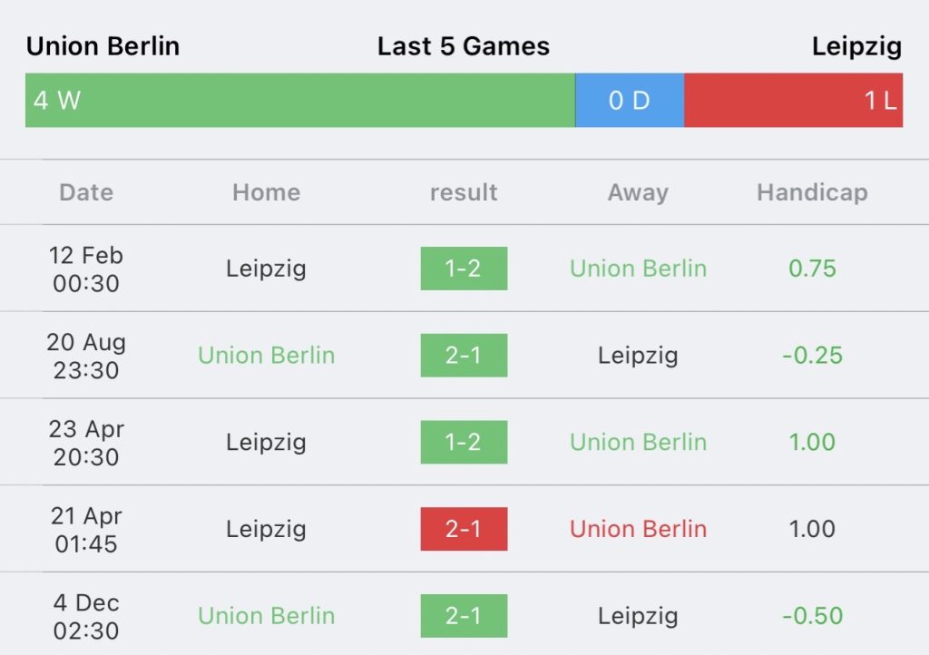Image resolution: width=929 pixels, height=655 pixels.
Task: Select the 0.75 handicap value
Action: pyautogui.click(x=812, y=269)
